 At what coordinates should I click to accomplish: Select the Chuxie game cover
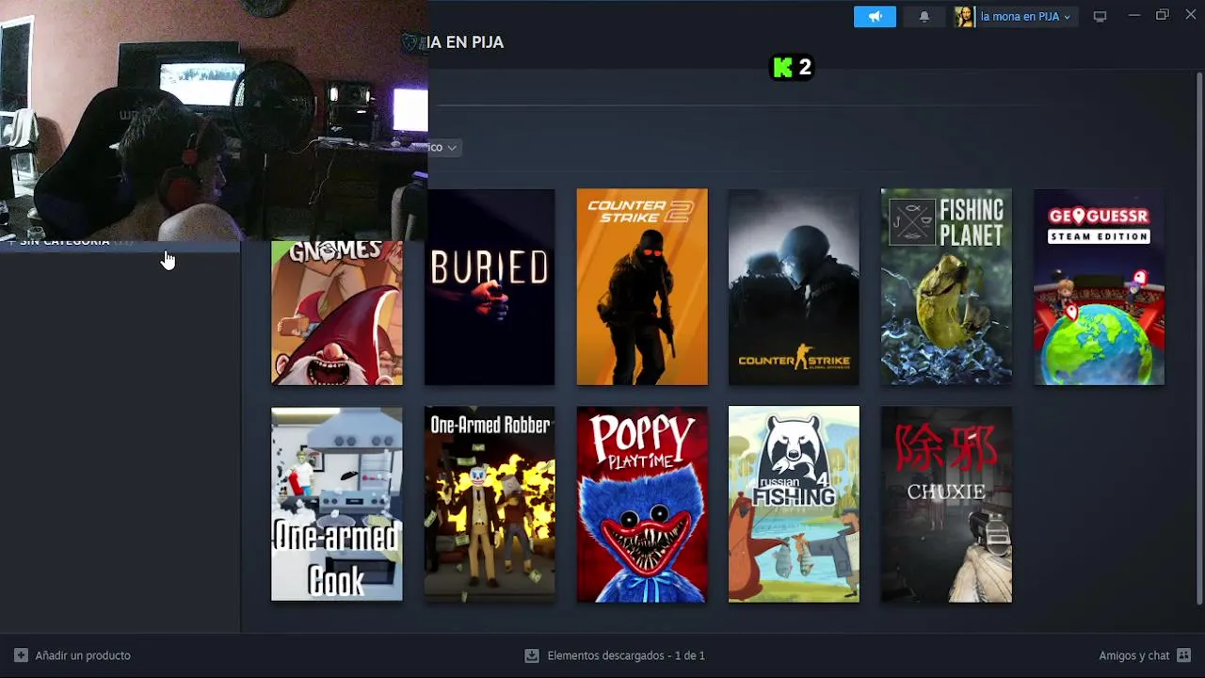pyautogui.click(x=946, y=504)
